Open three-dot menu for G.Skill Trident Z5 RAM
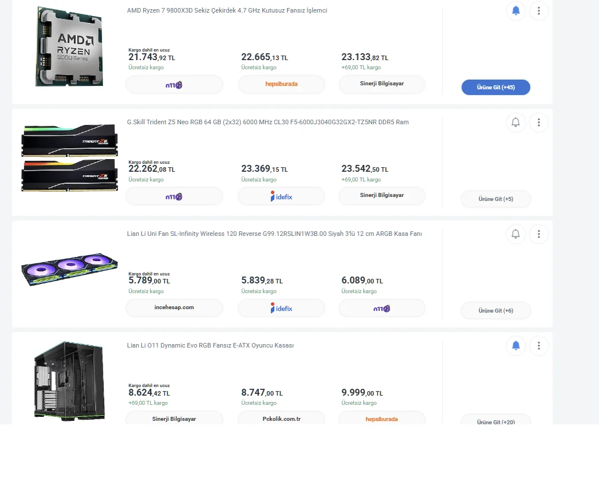The height and width of the screenshot is (501, 599). pos(539,122)
